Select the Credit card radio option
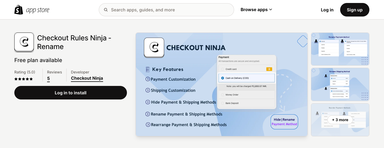This screenshot has width=384, height=148. click(x=222, y=69)
